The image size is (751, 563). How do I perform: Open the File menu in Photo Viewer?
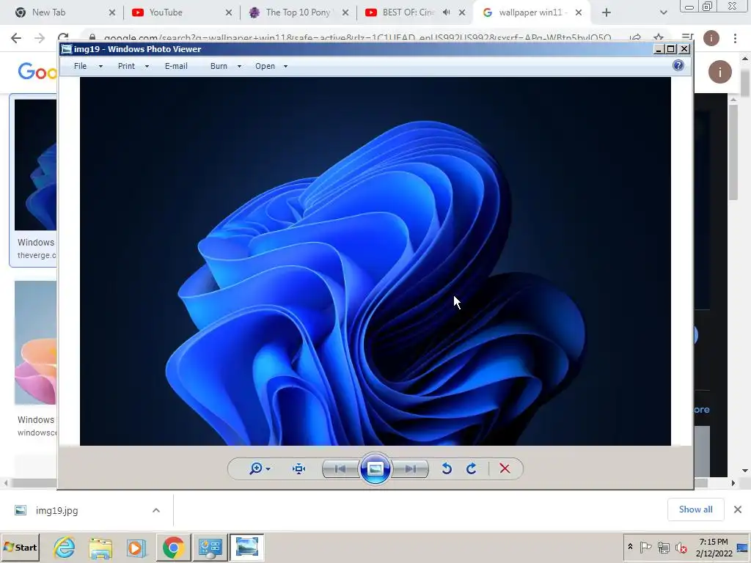pyautogui.click(x=81, y=66)
